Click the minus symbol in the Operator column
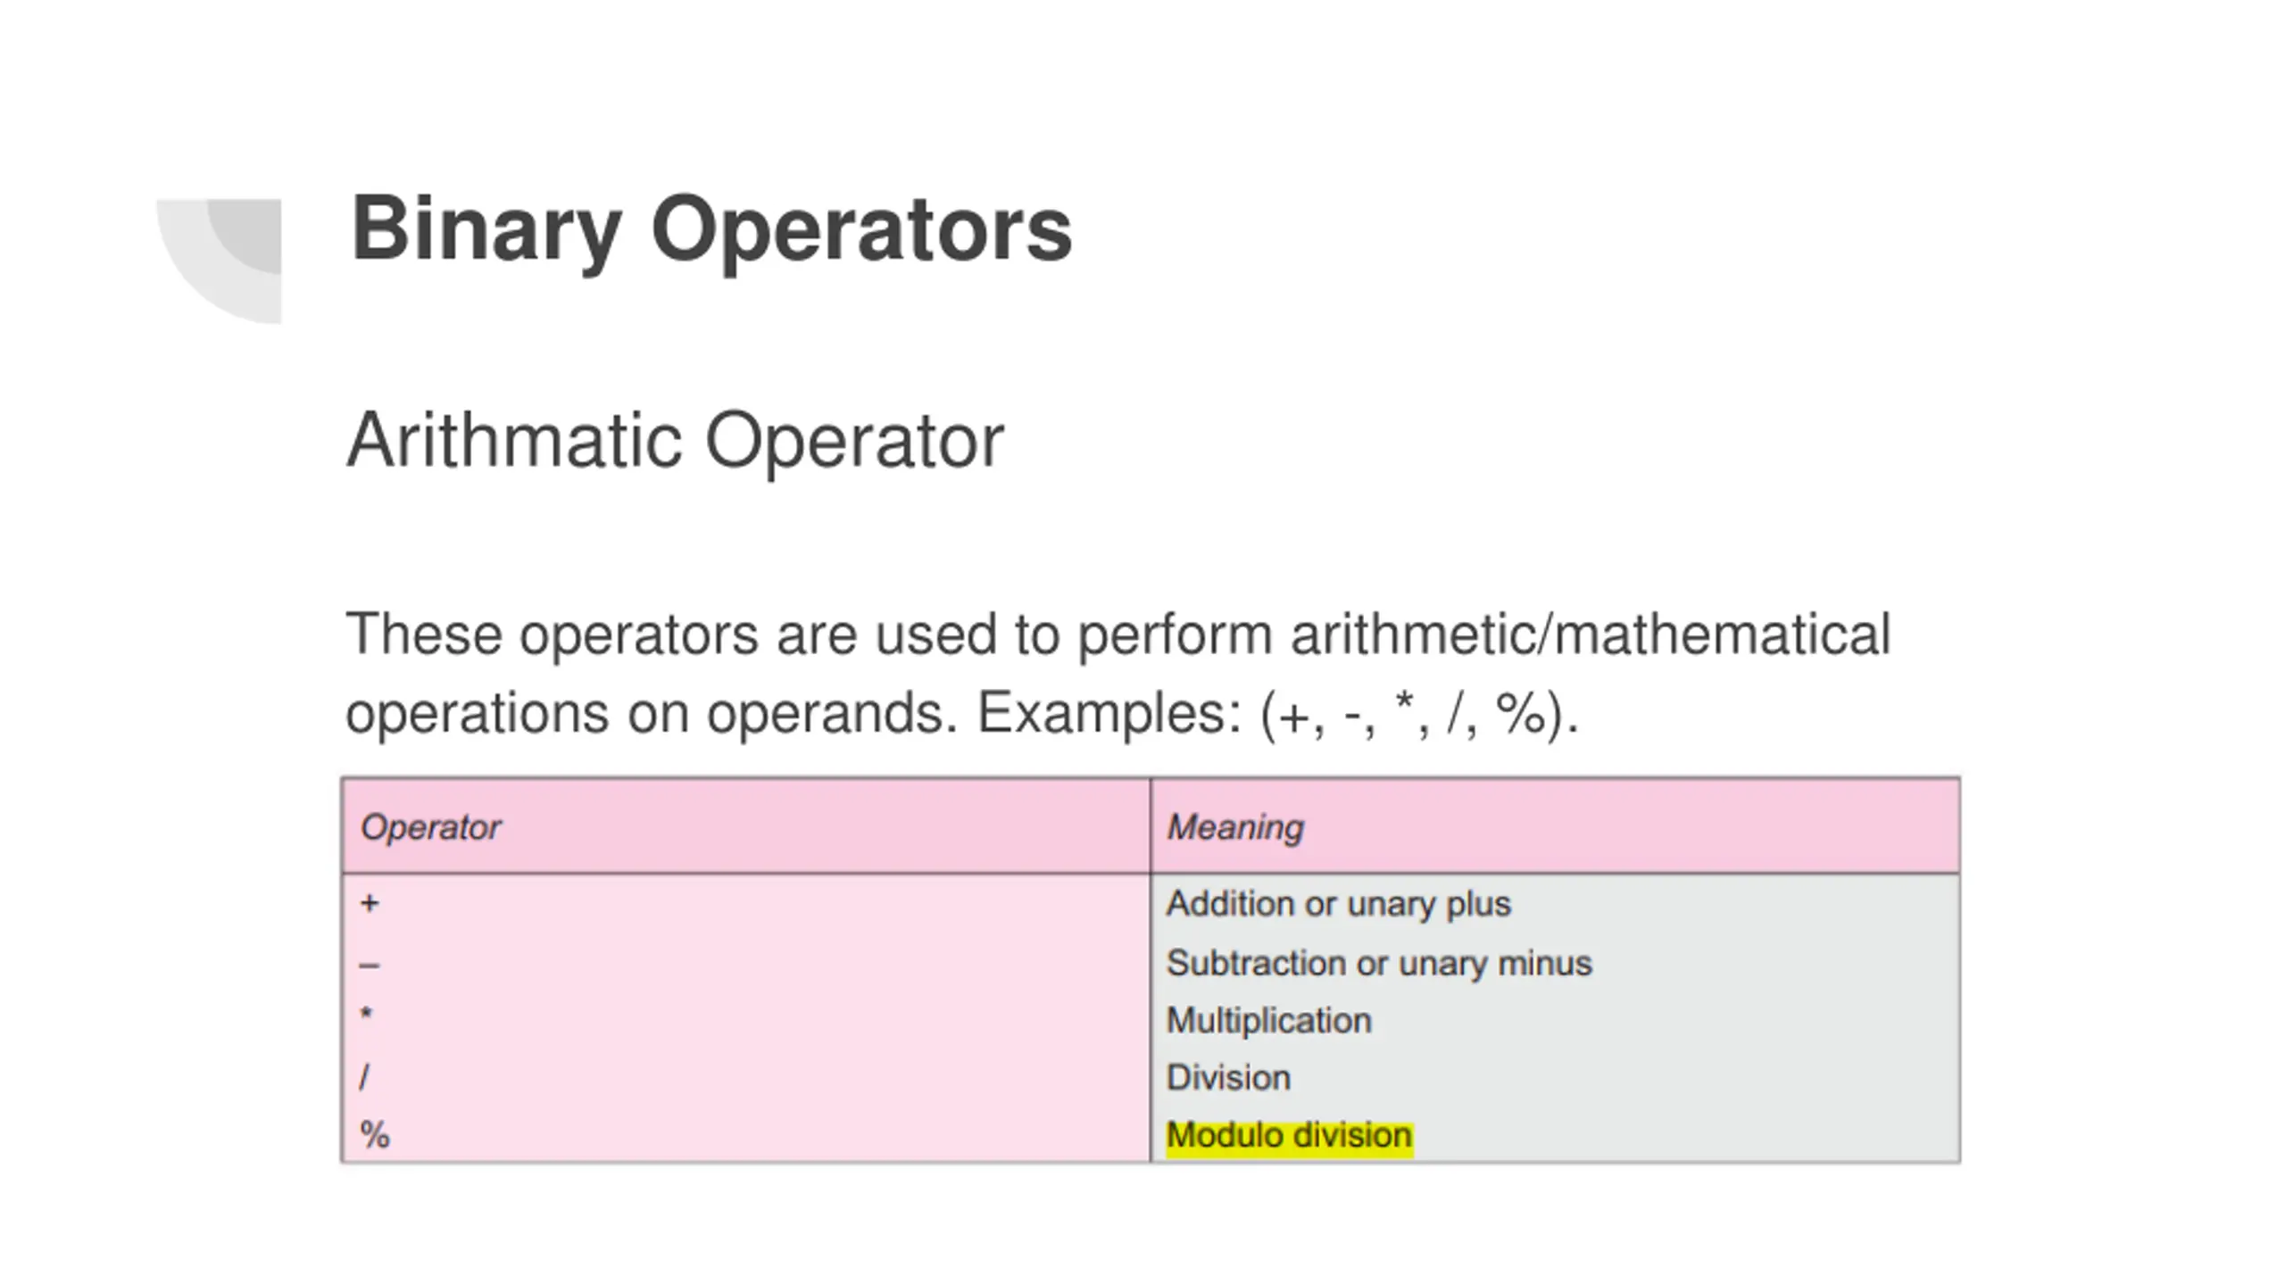 370,965
